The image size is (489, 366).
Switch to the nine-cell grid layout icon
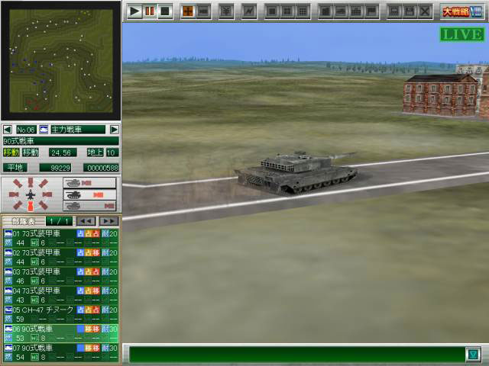coord(303,11)
